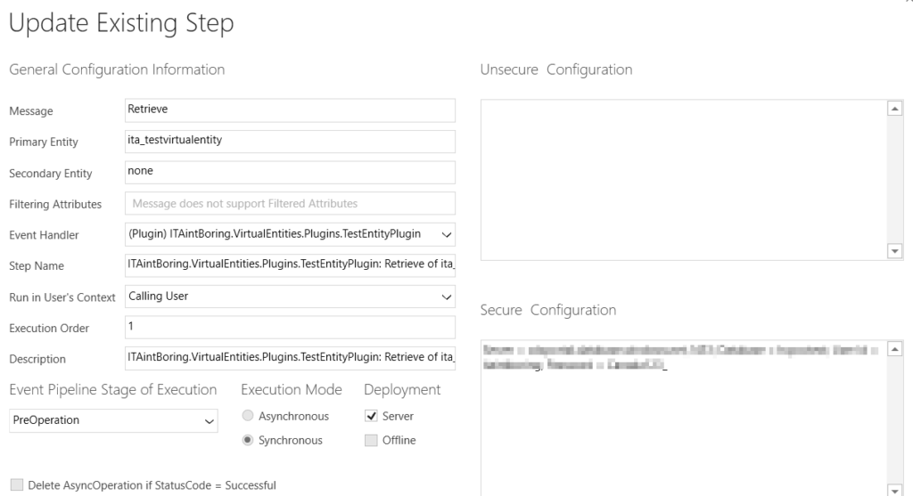
Task: Click the Secure Configuration scroll down arrow
Action: tap(895, 489)
